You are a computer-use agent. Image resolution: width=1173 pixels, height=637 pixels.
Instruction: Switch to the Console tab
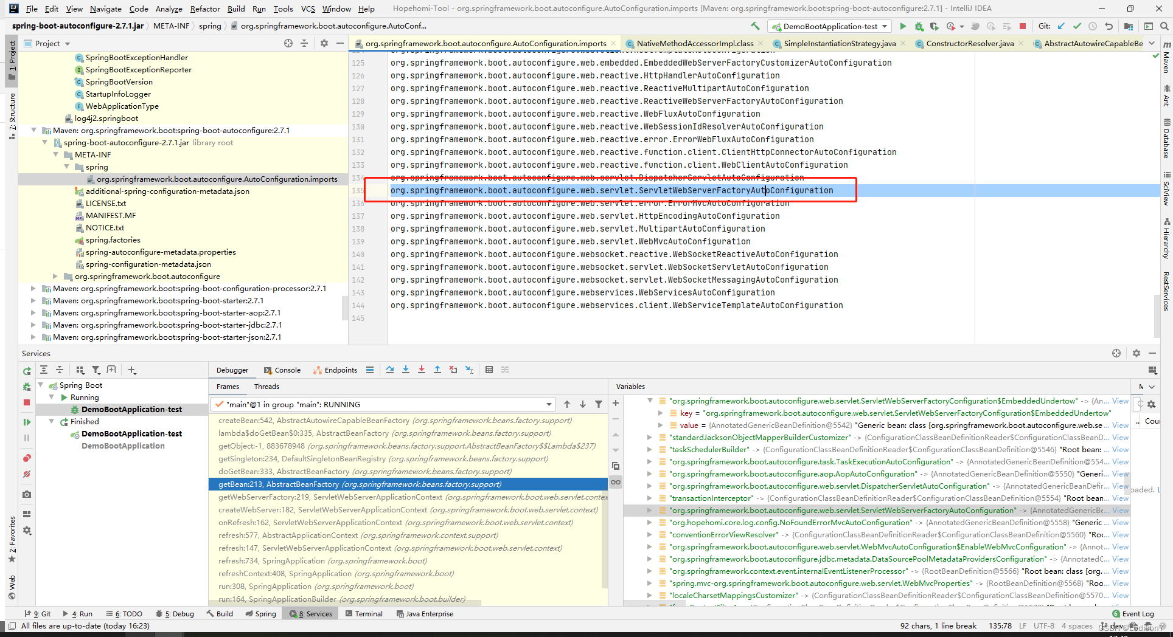coord(282,370)
